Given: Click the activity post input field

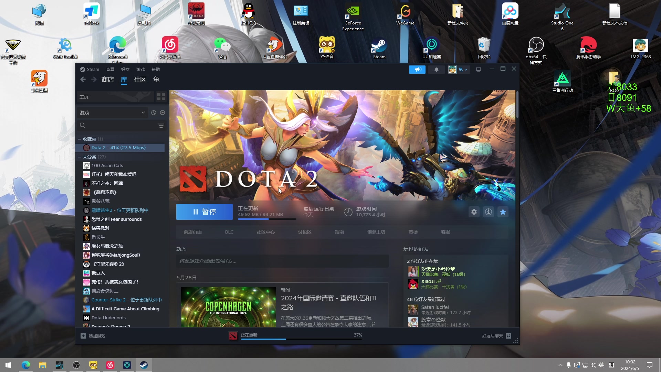Looking at the screenshot, I should tap(283, 261).
